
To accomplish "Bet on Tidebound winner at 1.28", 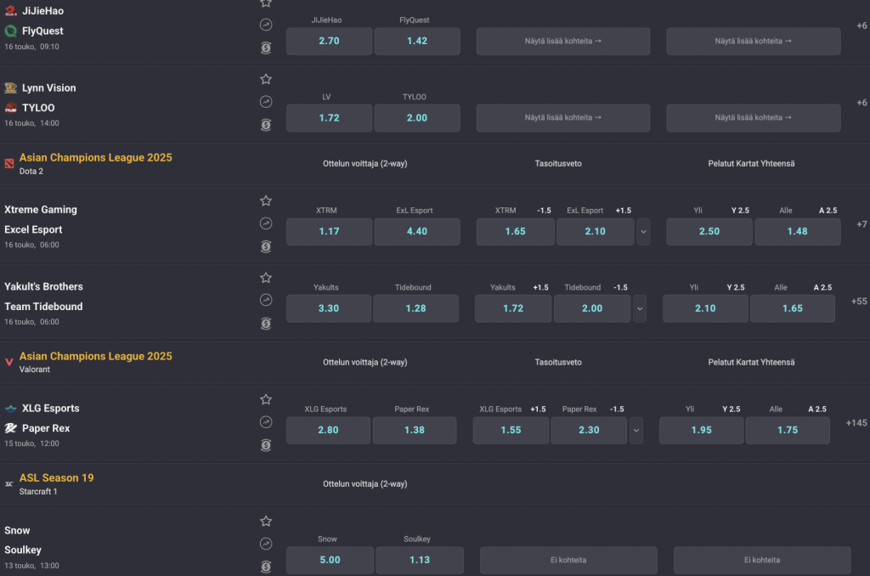I will (x=415, y=308).
